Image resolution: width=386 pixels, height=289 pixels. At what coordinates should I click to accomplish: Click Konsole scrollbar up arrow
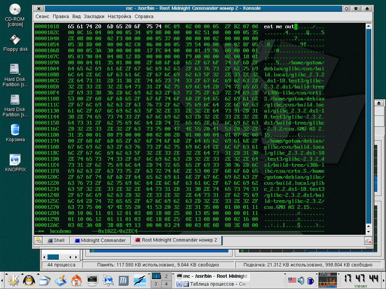click(369, 26)
